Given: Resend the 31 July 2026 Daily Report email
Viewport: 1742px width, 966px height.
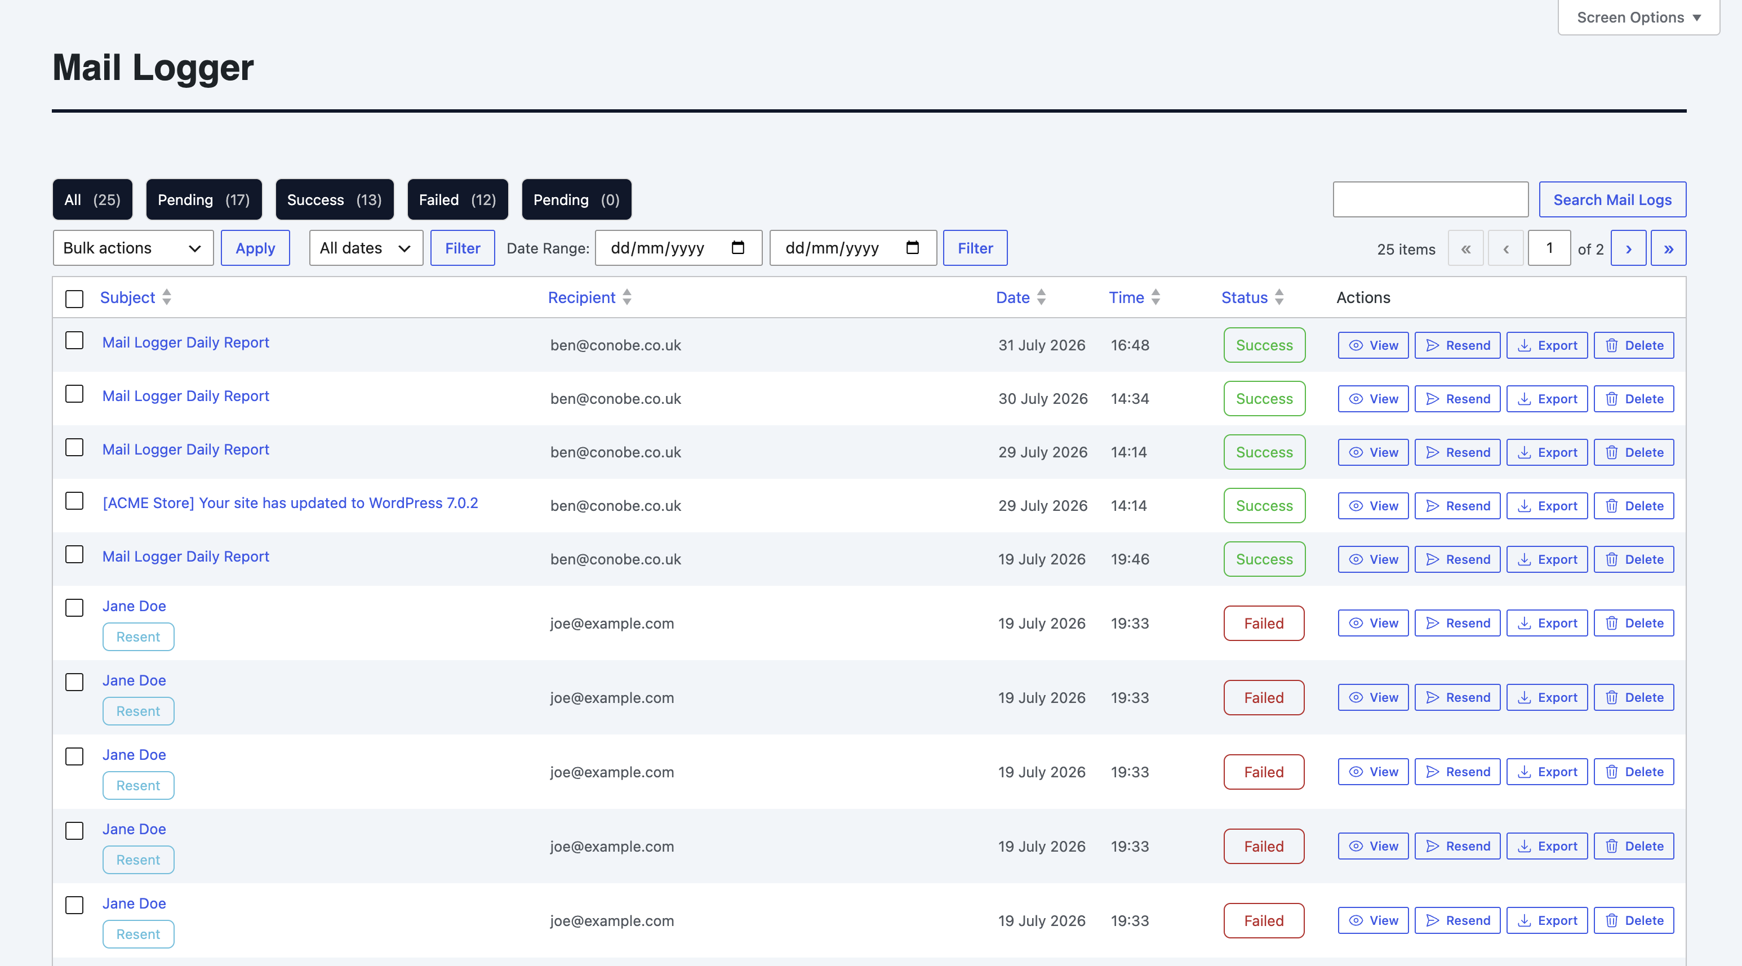Looking at the screenshot, I should pyautogui.click(x=1457, y=345).
